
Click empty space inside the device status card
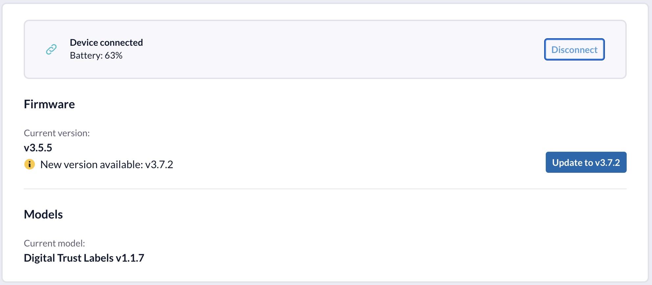(329, 49)
